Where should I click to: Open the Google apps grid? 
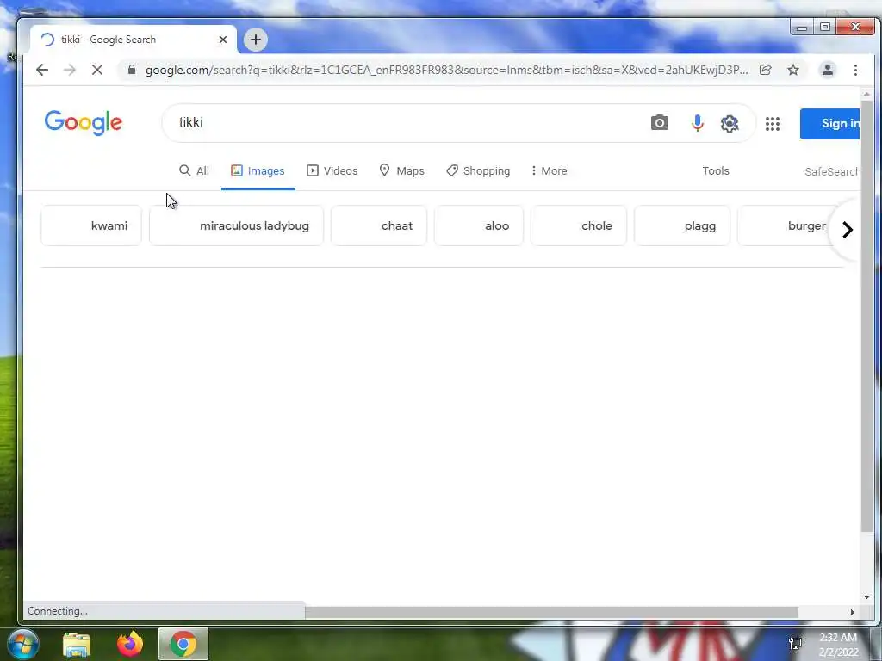(773, 124)
